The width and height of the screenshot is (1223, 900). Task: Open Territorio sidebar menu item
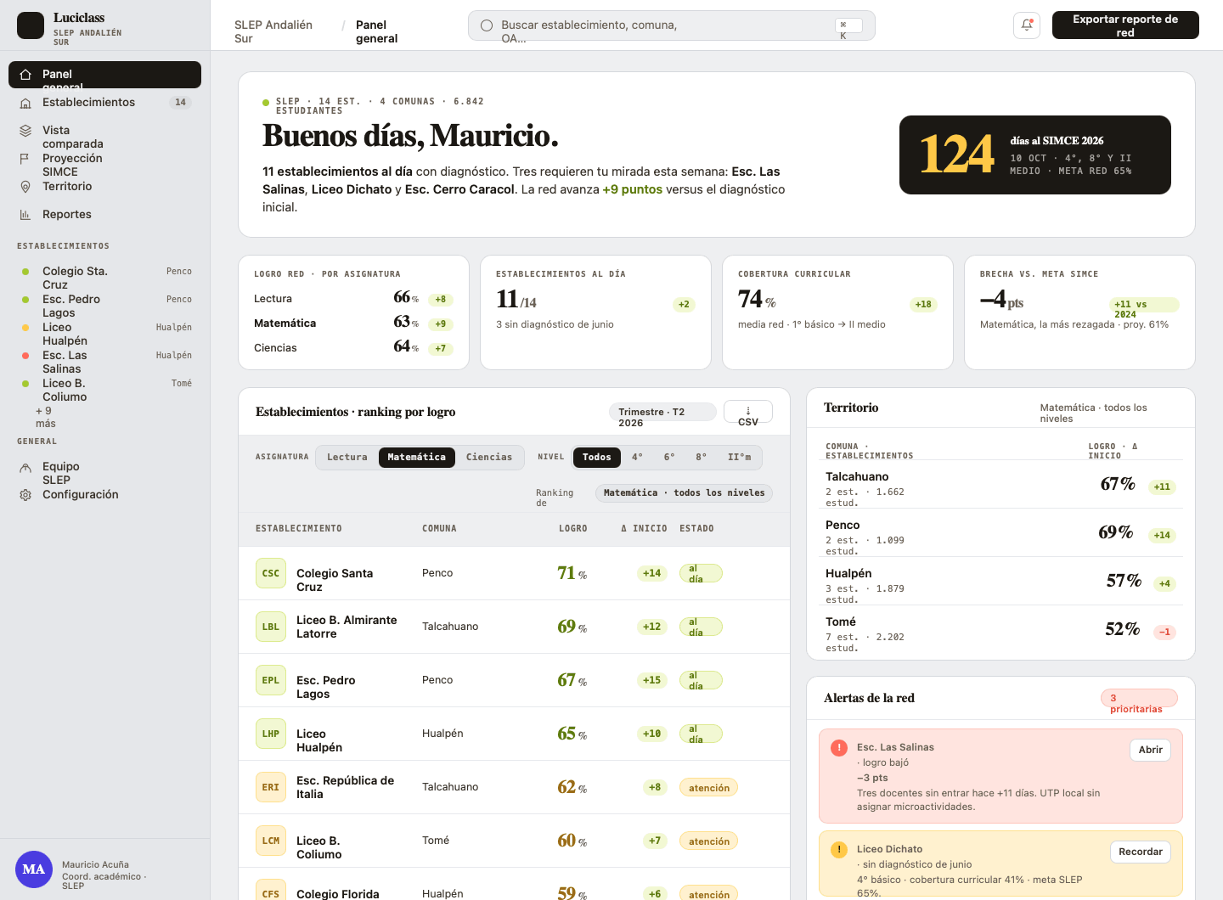104,187
